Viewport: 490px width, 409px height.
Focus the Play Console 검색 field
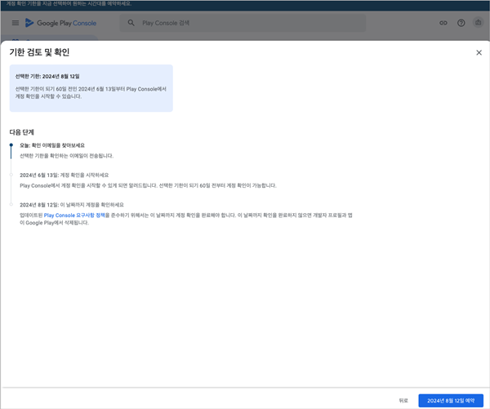pos(243,23)
